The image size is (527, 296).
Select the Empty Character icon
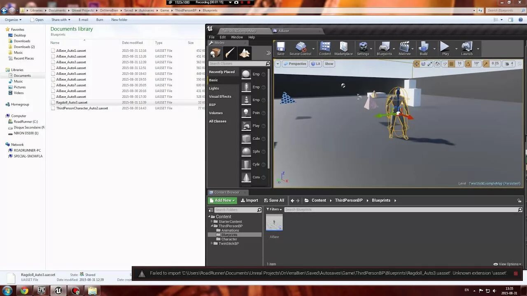point(246,87)
